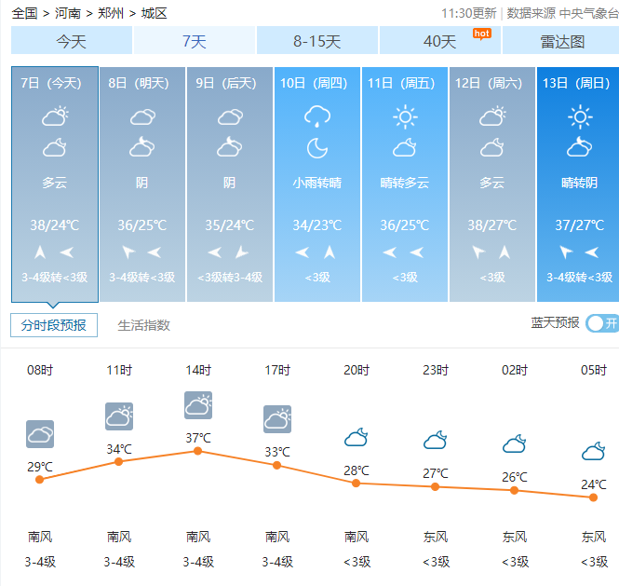
Task: Go to 郑州 in the breadcrumb
Action: (111, 13)
